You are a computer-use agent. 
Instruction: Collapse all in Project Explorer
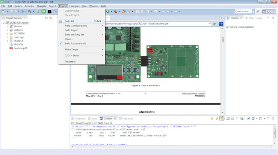46,18
